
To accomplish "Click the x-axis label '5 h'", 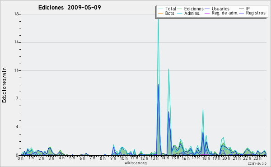I will tap(72, 158).
